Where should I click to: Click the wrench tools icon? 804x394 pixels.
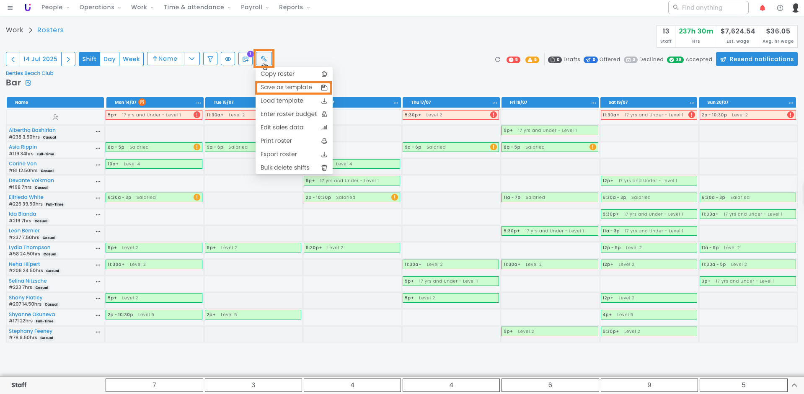264,59
